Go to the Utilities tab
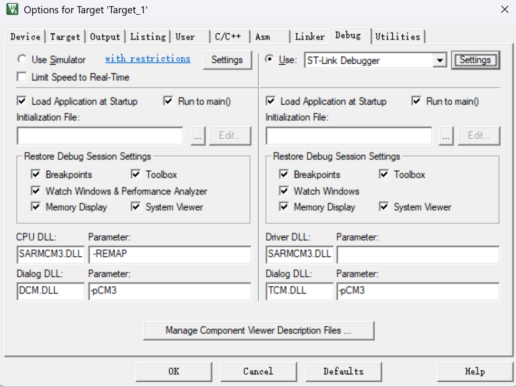 [398, 37]
